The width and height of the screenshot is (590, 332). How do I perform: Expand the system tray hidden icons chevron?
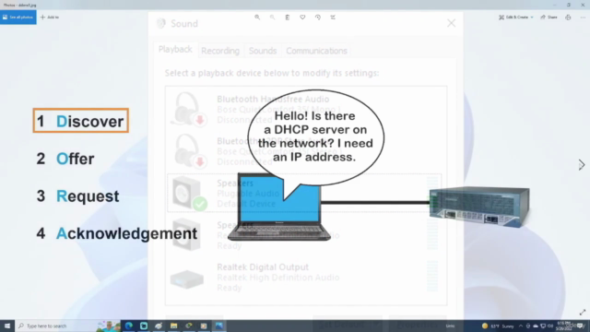click(x=521, y=326)
